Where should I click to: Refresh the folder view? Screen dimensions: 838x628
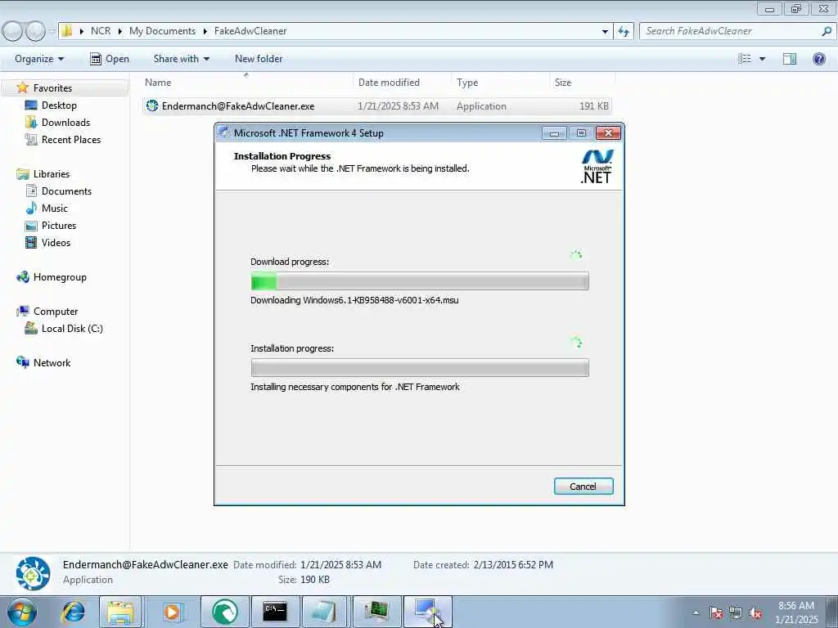coord(624,32)
